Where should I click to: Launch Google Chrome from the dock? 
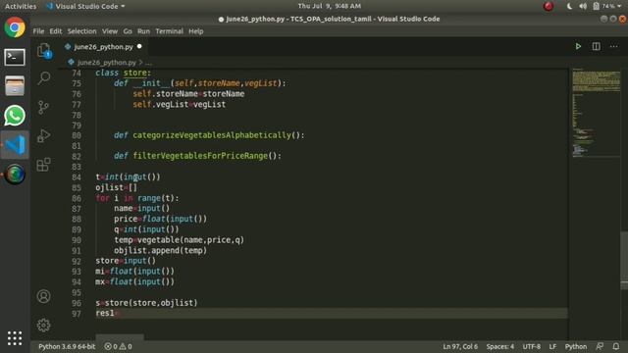[15, 27]
